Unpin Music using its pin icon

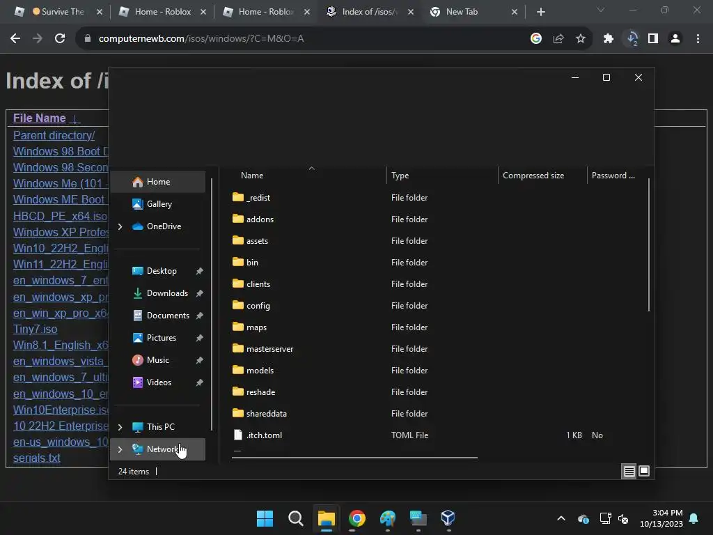tap(199, 360)
